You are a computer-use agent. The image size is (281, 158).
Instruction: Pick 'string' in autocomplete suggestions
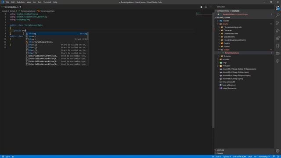coord(57,34)
